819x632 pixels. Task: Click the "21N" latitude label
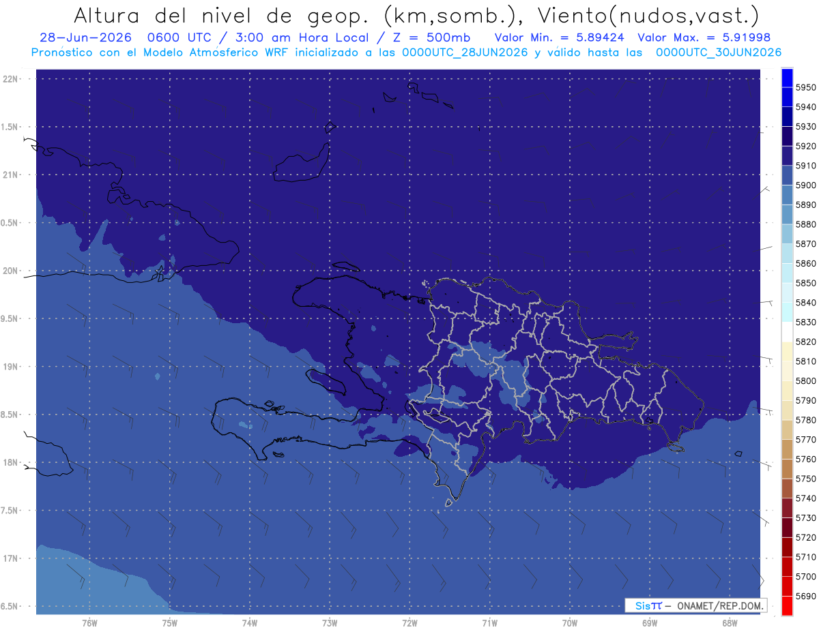(x=12, y=175)
